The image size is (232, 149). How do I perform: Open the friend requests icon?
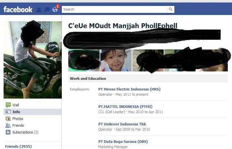tap(39, 10)
